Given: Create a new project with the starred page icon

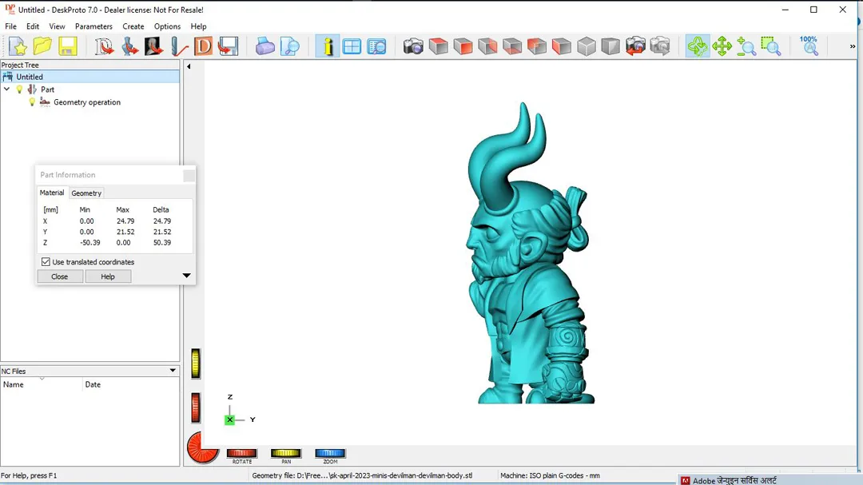Looking at the screenshot, I should tap(18, 46).
